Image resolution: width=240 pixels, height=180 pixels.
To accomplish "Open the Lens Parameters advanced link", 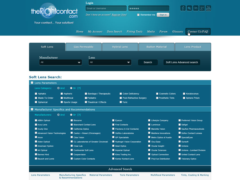I will pos(41,175).
